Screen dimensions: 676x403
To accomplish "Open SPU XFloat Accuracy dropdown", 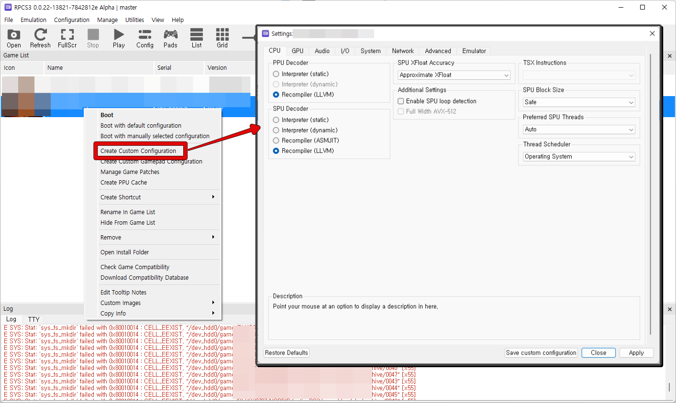I will coord(454,75).
